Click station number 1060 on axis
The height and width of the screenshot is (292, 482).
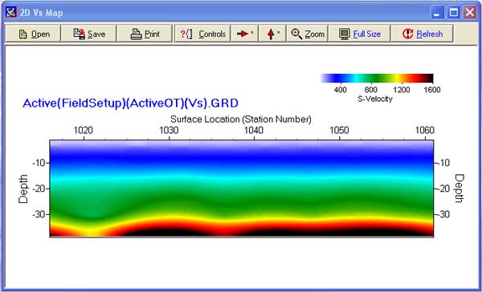425,130
